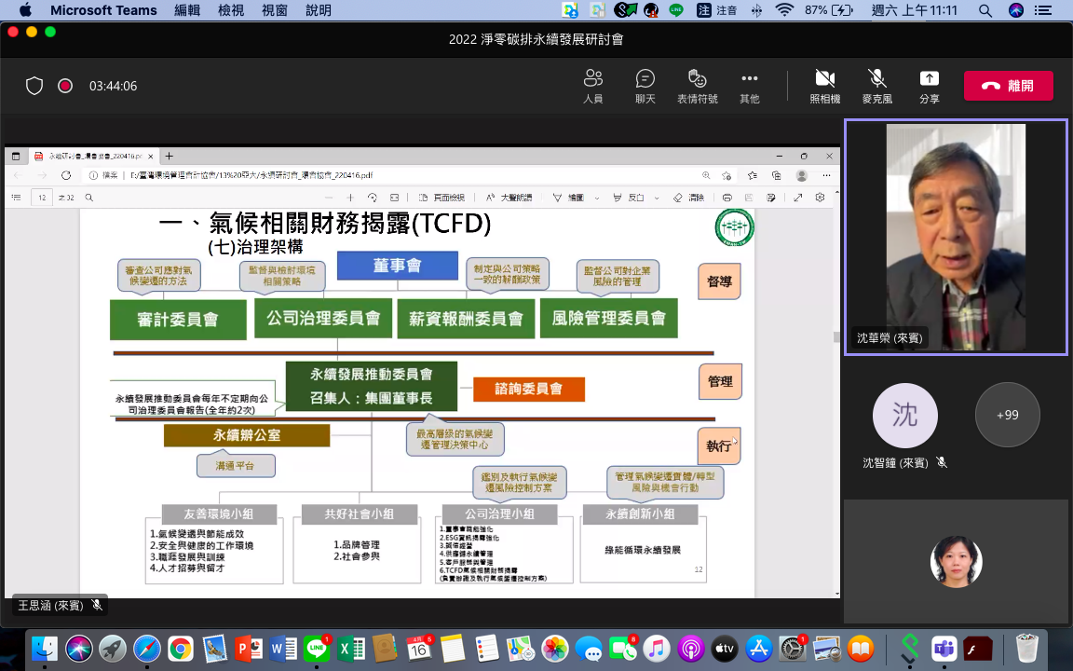Image resolution: width=1073 pixels, height=671 pixels.
Task: Select the woman participant video tile
Action: (956, 561)
